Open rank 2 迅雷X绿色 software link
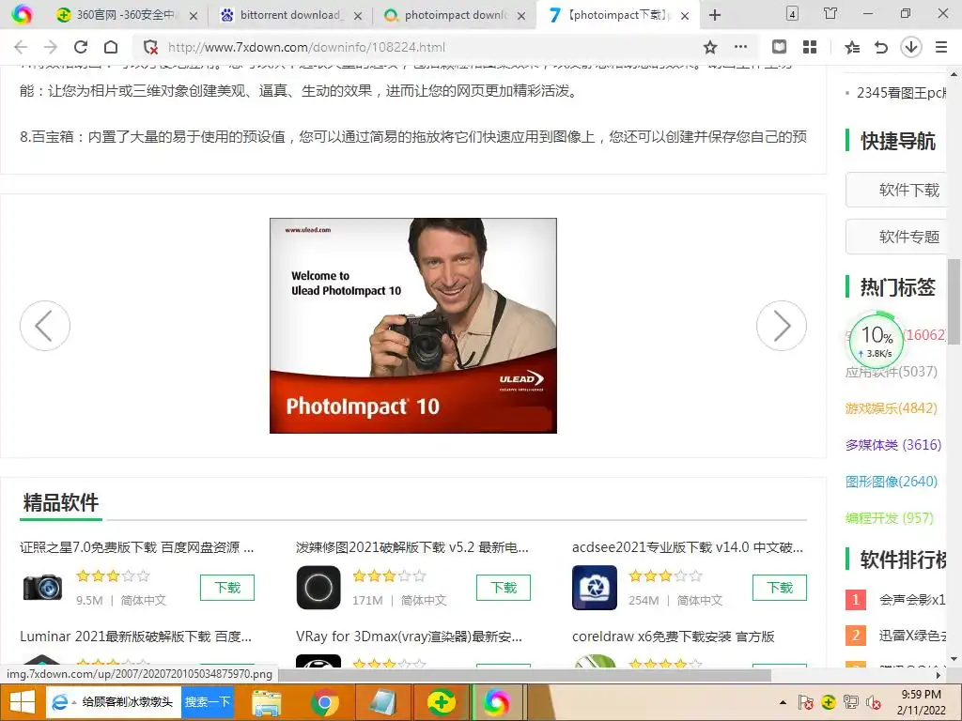The width and height of the screenshot is (962, 721). pyautogui.click(x=912, y=636)
